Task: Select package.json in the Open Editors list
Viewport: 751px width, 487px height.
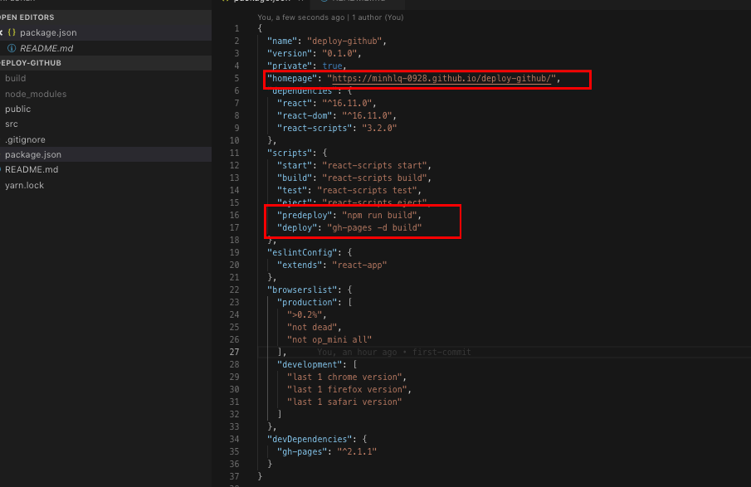Action: pos(48,32)
